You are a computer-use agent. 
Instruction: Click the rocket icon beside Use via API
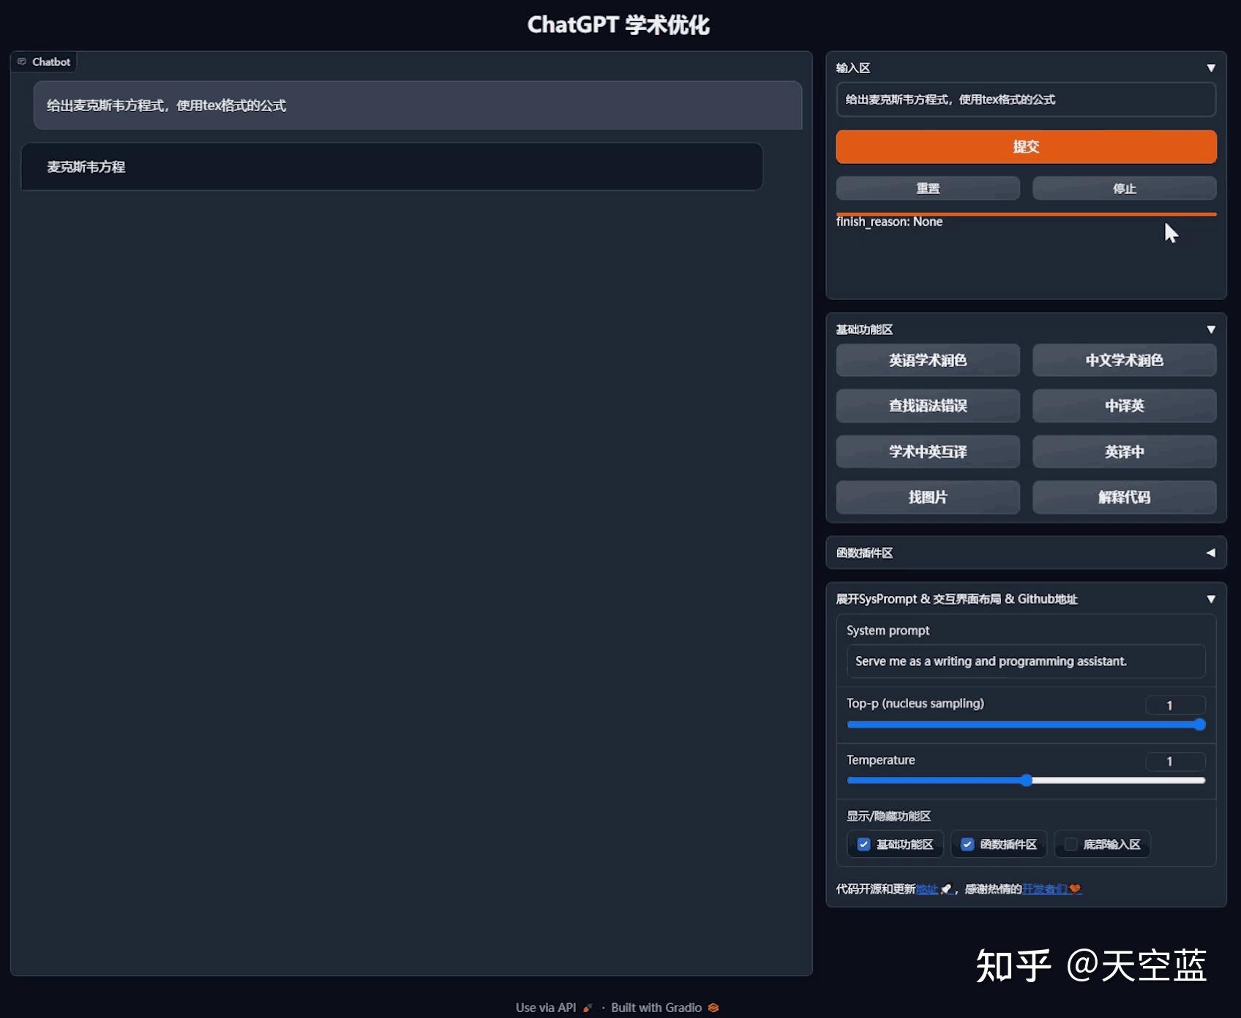(x=588, y=1008)
